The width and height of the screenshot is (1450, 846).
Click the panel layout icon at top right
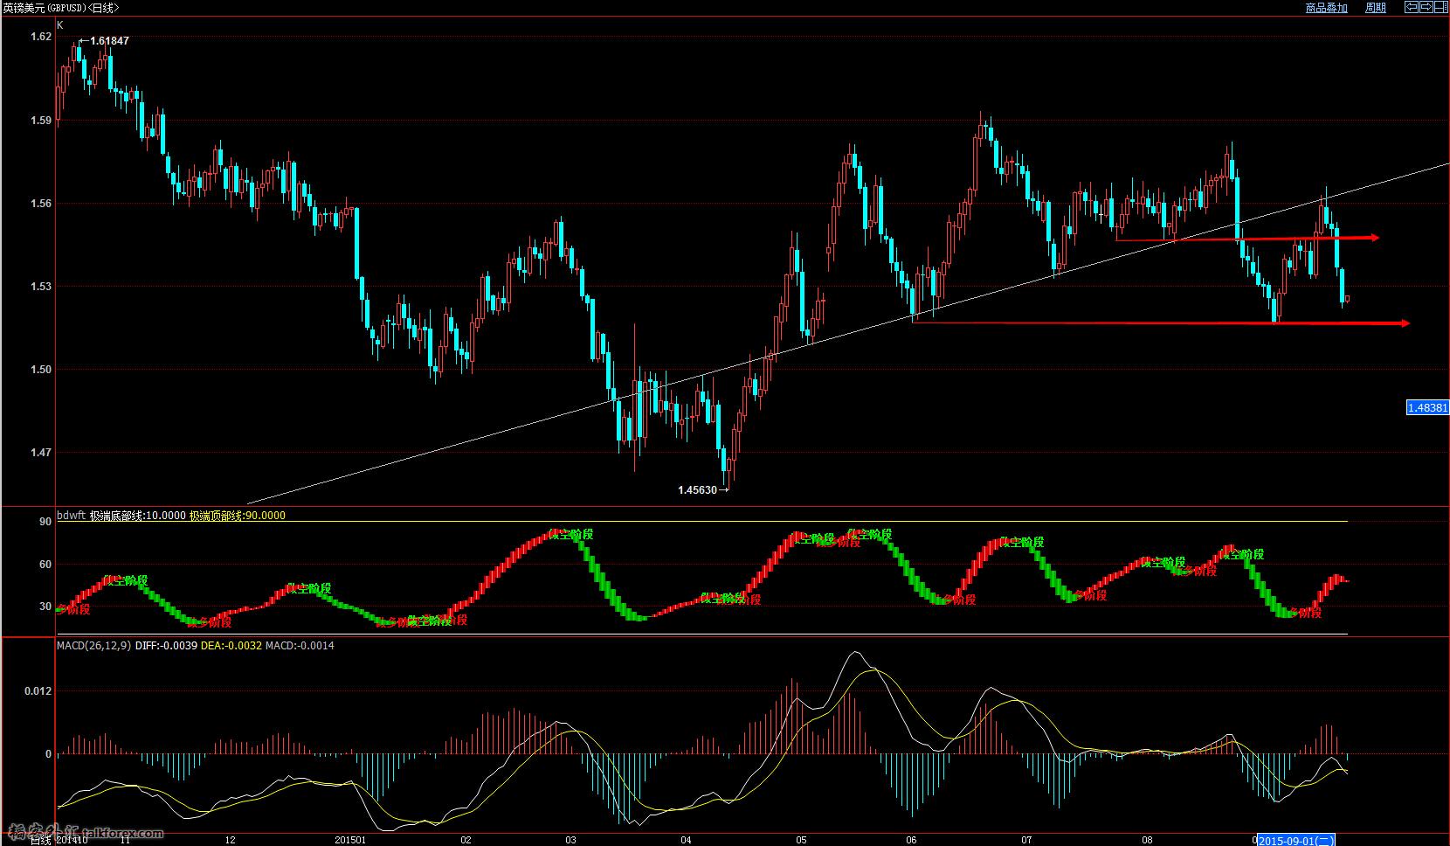(x=1440, y=7)
